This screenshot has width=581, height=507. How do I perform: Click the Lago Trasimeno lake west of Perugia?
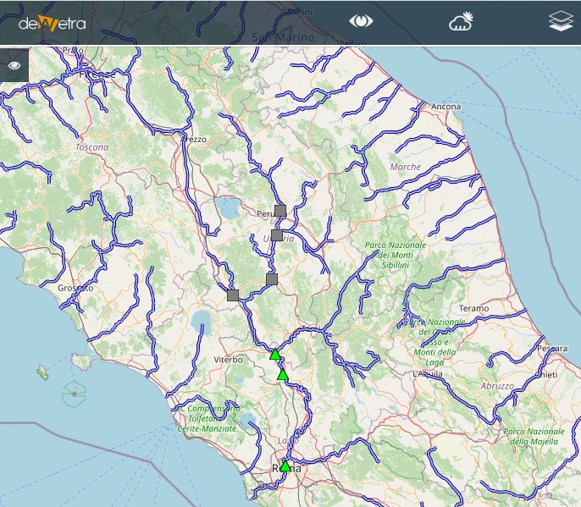coord(229,207)
